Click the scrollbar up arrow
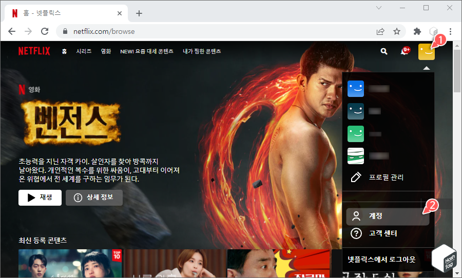This screenshot has width=462, height=278. (x=457, y=46)
